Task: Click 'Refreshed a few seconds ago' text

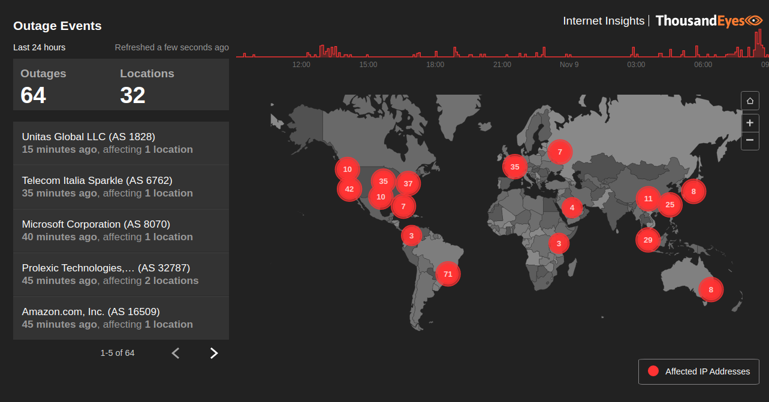Action: click(x=172, y=47)
